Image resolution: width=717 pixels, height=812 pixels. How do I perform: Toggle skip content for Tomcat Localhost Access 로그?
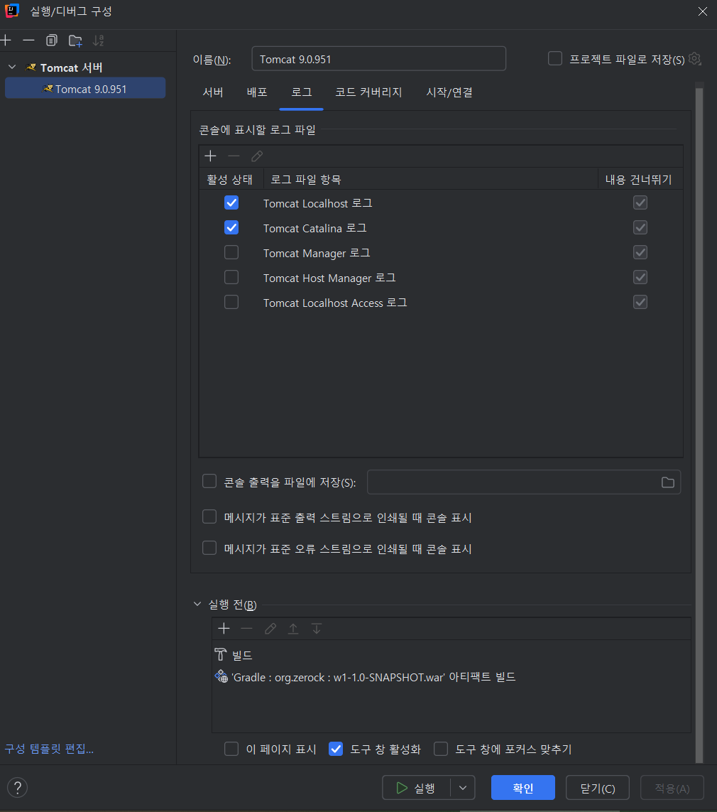[640, 302]
